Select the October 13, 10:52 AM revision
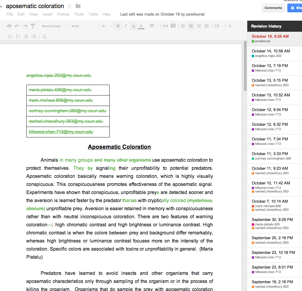This screenshot has height=291, width=302. click(275, 97)
